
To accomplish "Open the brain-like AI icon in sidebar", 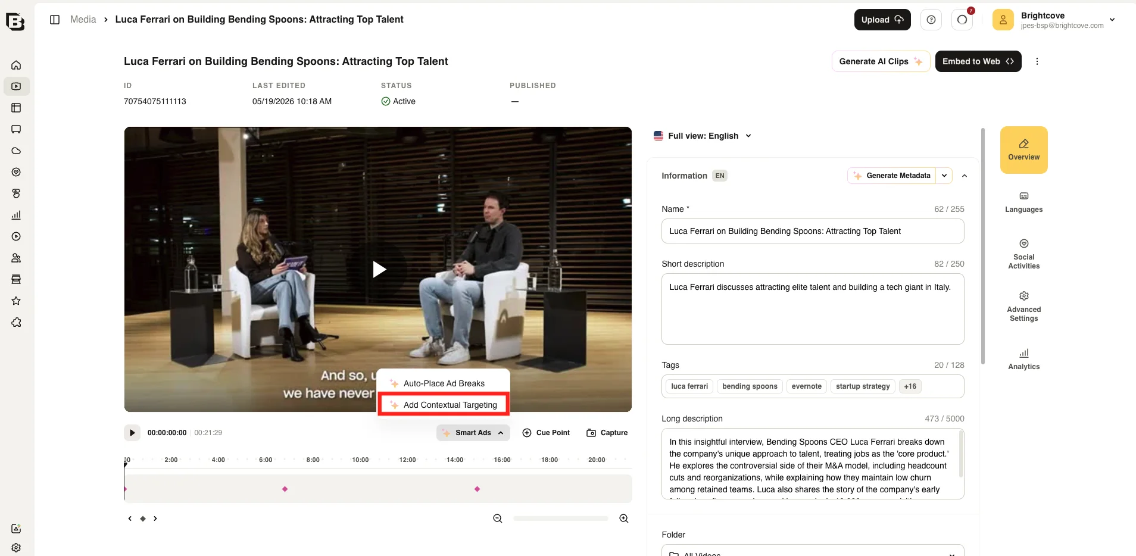I will point(16,193).
